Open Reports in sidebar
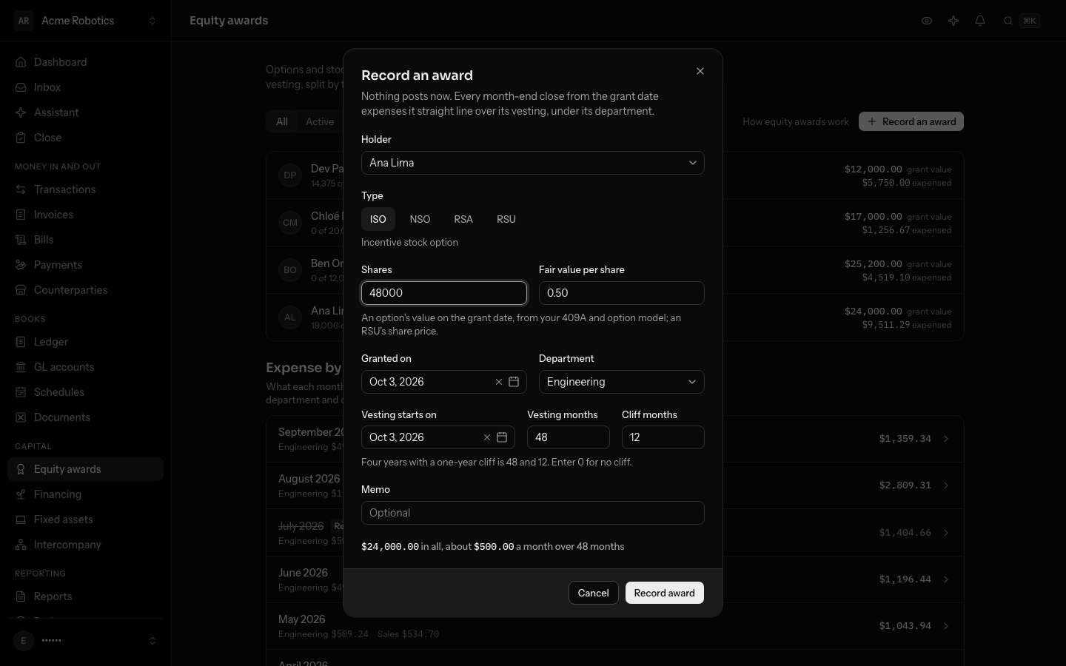This screenshot has height=666, width=1066. (x=85, y=596)
